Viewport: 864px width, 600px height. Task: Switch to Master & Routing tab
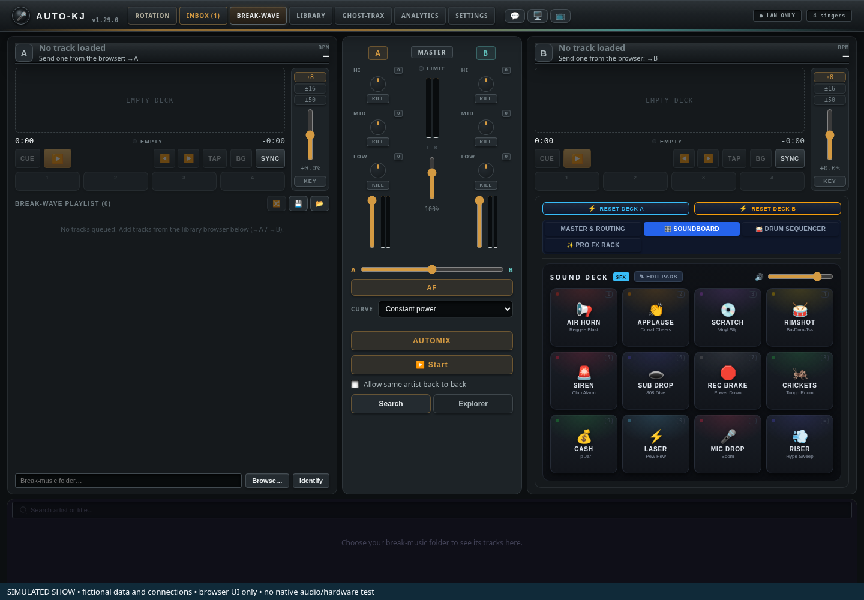593,229
